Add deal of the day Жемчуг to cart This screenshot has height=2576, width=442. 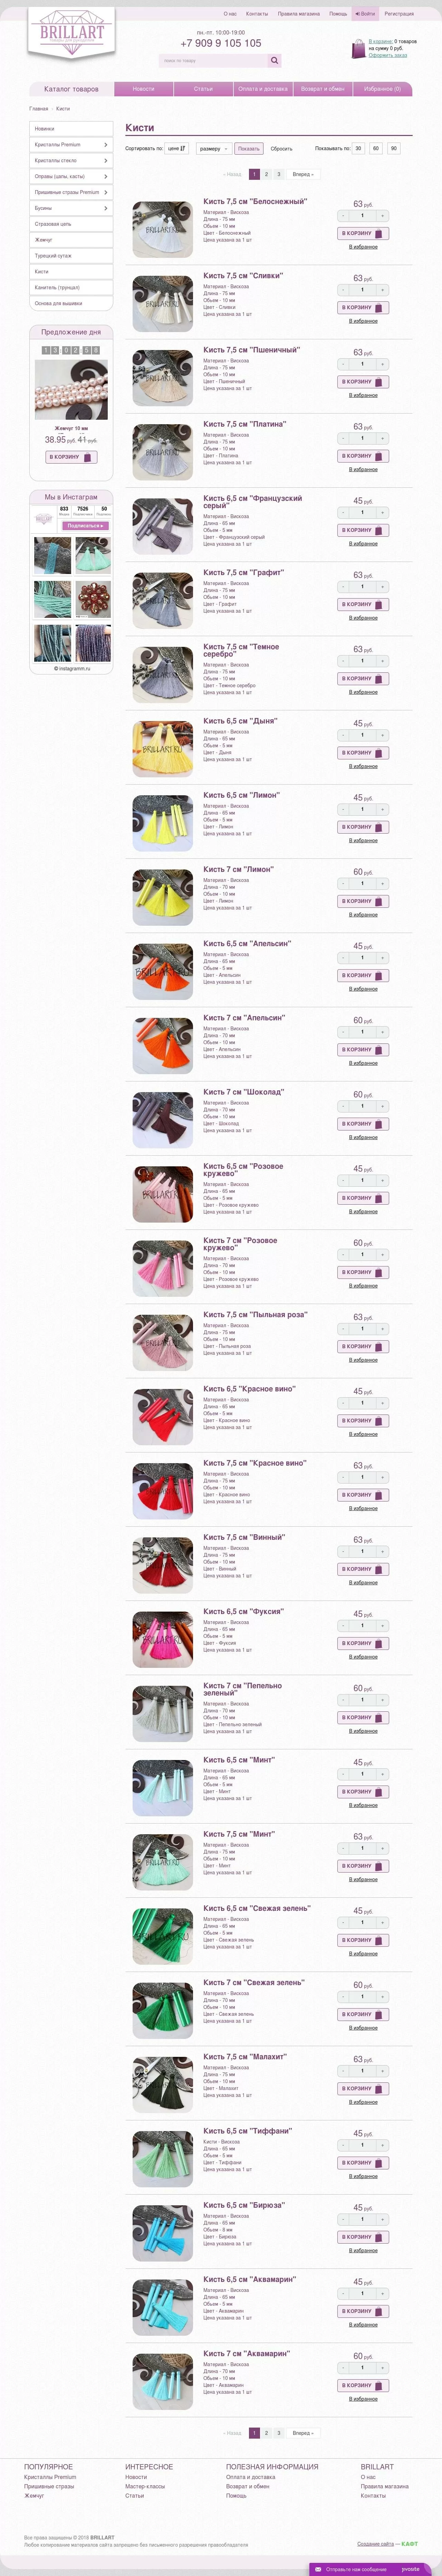71,457
